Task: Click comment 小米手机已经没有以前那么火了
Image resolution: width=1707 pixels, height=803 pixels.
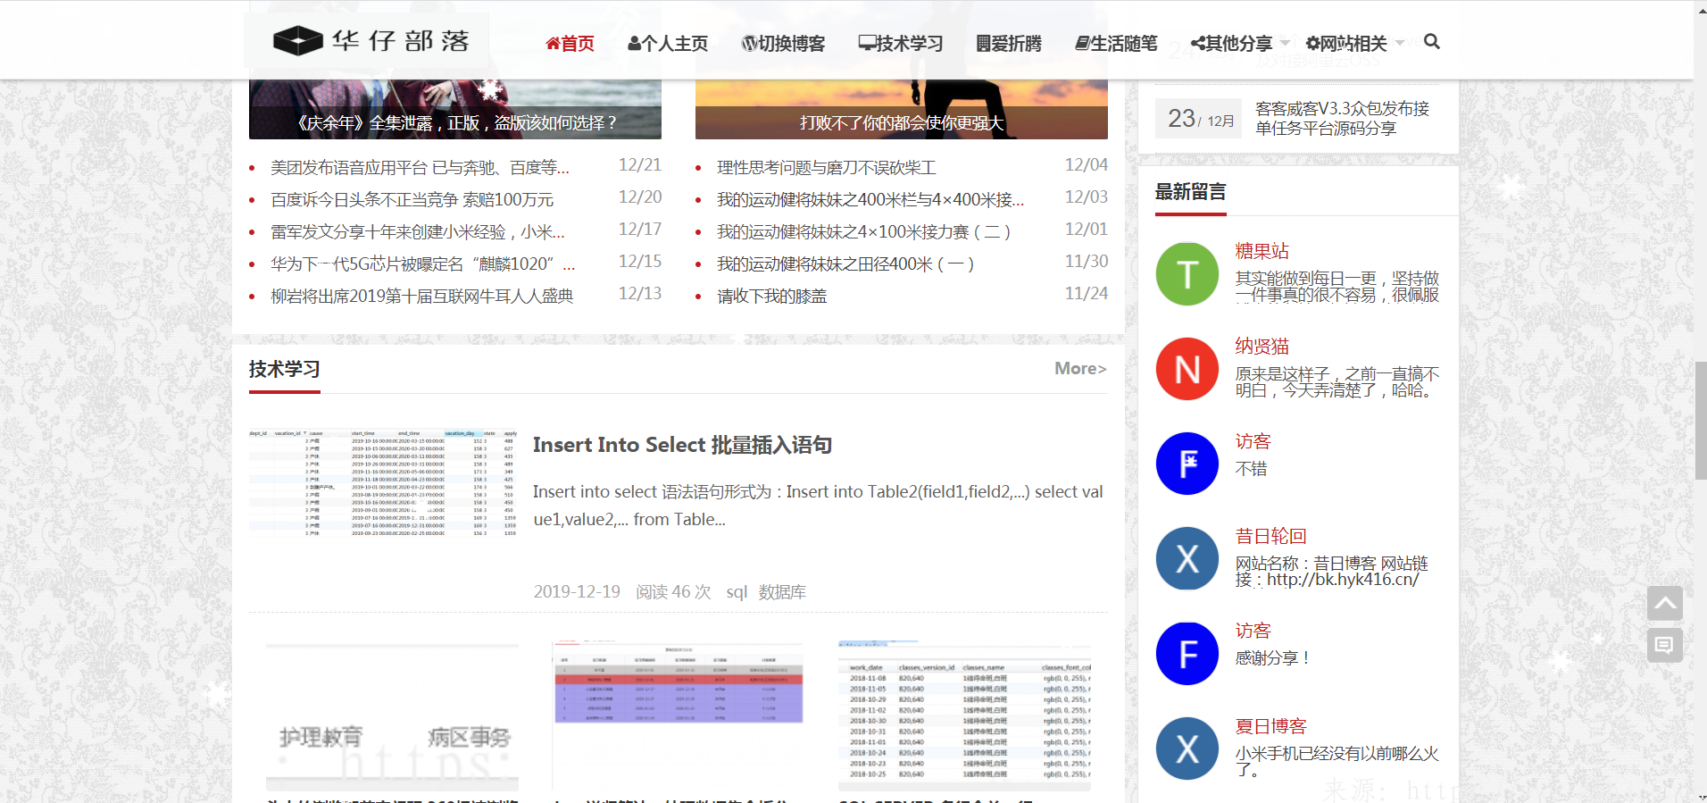Action: click(1336, 761)
